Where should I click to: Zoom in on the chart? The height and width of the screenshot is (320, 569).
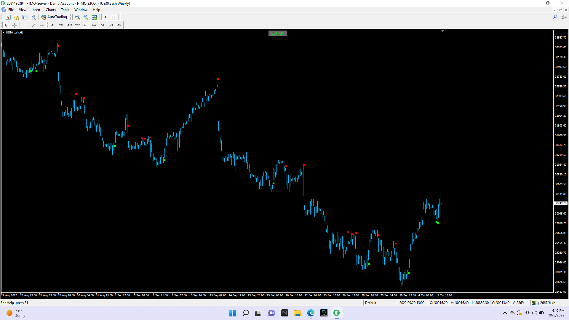pyautogui.click(x=78, y=17)
